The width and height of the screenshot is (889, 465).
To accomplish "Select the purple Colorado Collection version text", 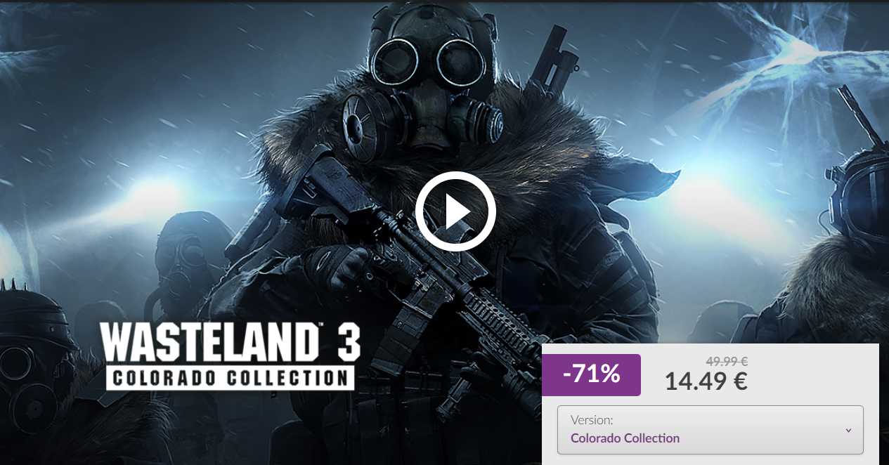I will [x=625, y=438].
